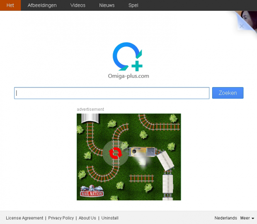Open the Uninstall link
Viewport: 257px width, 224px height.
click(110, 218)
